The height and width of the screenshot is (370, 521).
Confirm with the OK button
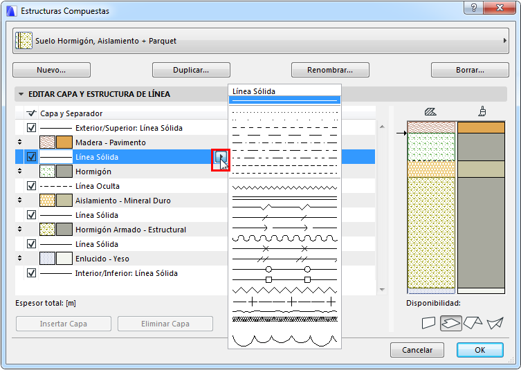(x=479, y=350)
